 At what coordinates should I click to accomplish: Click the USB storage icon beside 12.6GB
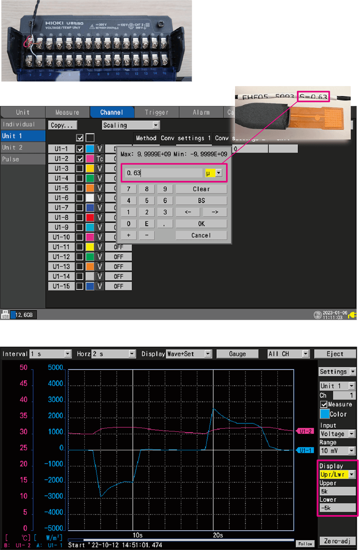click(6, 314)
